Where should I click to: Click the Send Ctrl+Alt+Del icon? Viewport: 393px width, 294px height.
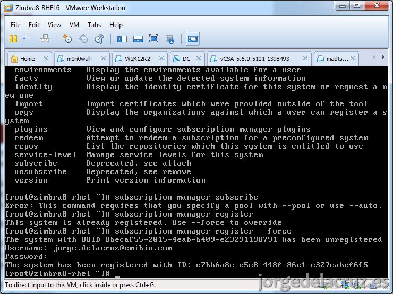pos(45,39)
